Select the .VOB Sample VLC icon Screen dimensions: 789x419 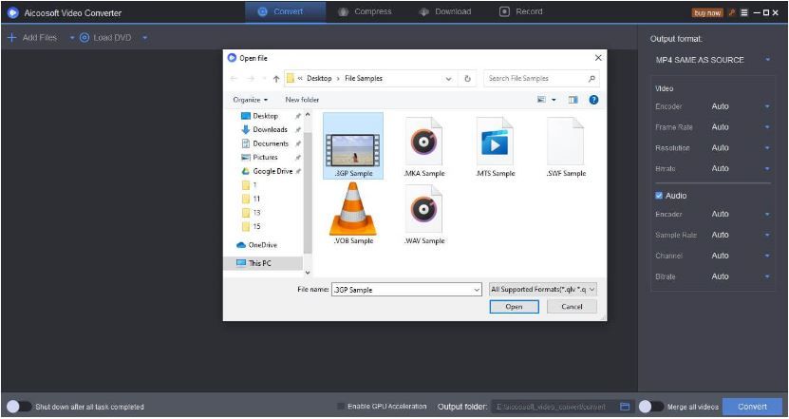click(x=352, y=208)
